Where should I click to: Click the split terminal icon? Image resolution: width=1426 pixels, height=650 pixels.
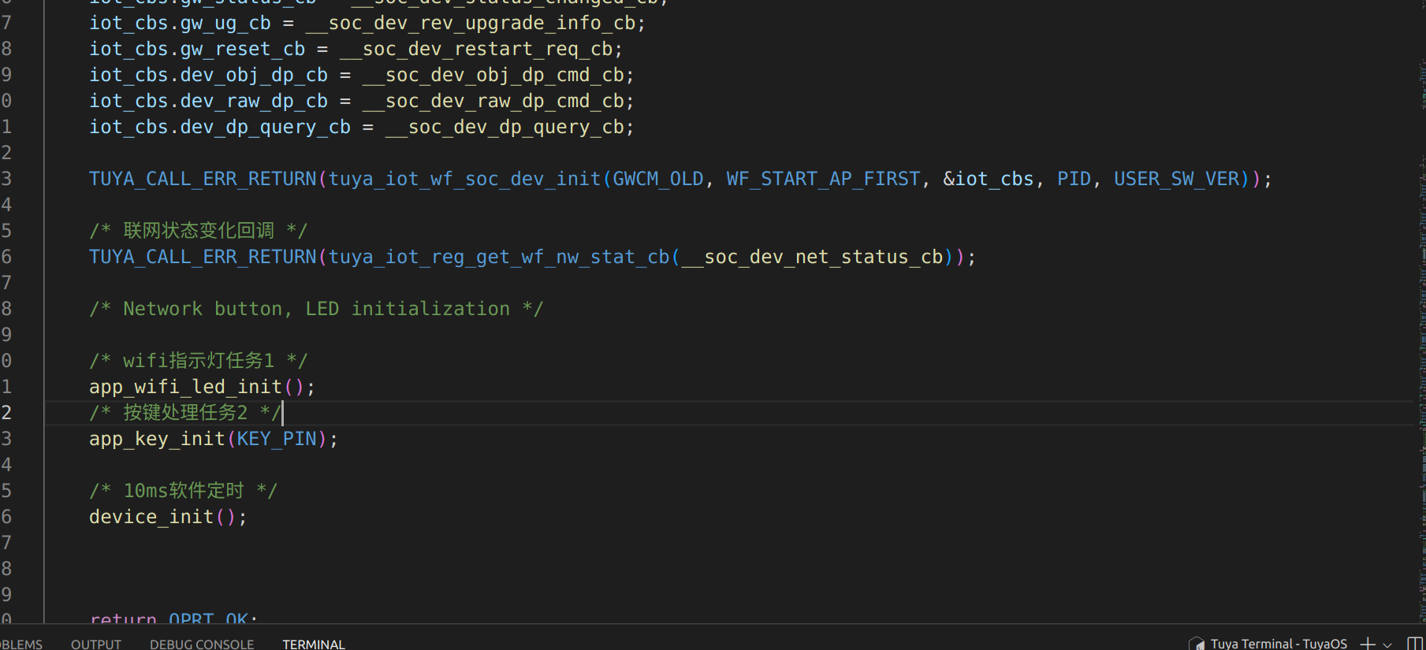[1414, 644]
